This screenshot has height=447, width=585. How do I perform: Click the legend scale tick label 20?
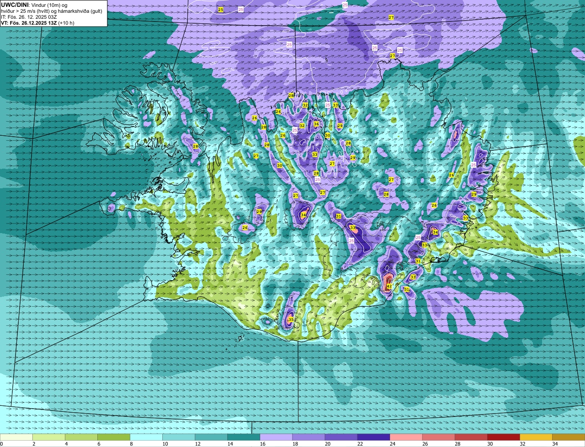327,444
